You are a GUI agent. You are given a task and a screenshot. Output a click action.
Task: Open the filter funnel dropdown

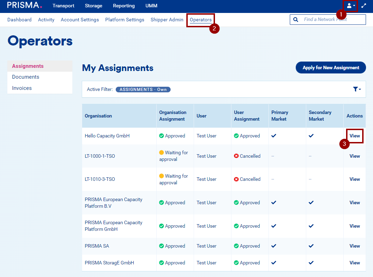tap(357, 89)
